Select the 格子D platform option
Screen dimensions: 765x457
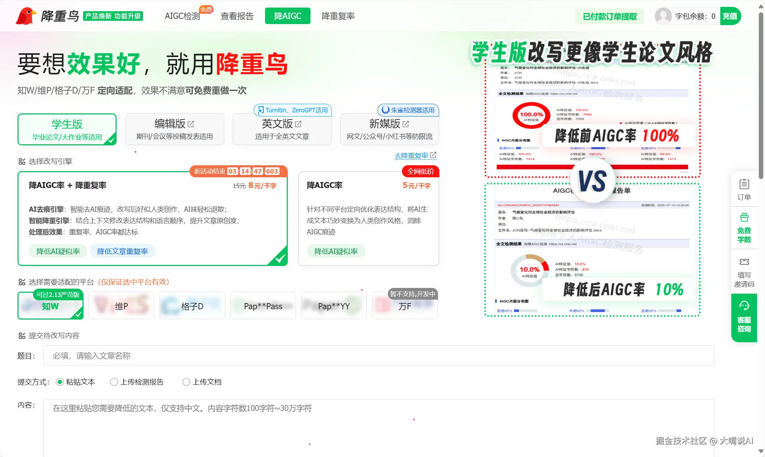192,306
